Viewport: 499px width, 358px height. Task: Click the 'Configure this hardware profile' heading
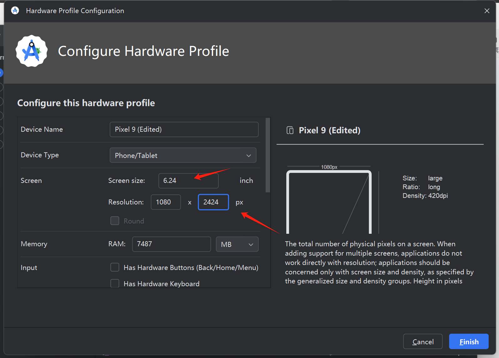(x=86, y=103)
